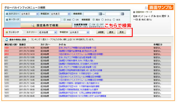Open ranking 市場区分 dropdown showing 全件表示
This screenshot has height=104, width=178.
click(x=79, y=32)
